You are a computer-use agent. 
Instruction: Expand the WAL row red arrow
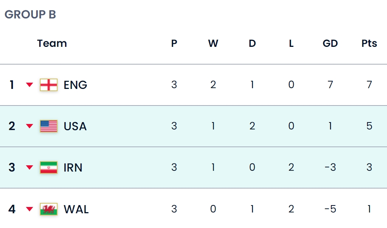pyautogui.click(x=30, y=209)
